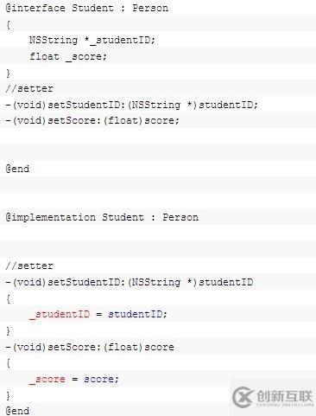Click the second //setter comment
The height and width of the screenshot is (416, 316).
29,266
